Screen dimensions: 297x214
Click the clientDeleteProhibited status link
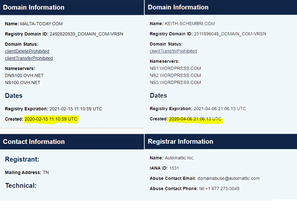pos(27,51)
